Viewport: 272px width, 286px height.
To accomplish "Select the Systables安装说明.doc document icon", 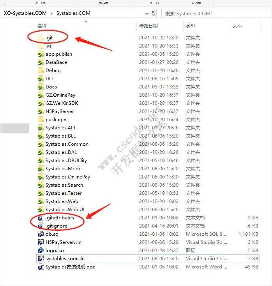I will pos(41,267).
